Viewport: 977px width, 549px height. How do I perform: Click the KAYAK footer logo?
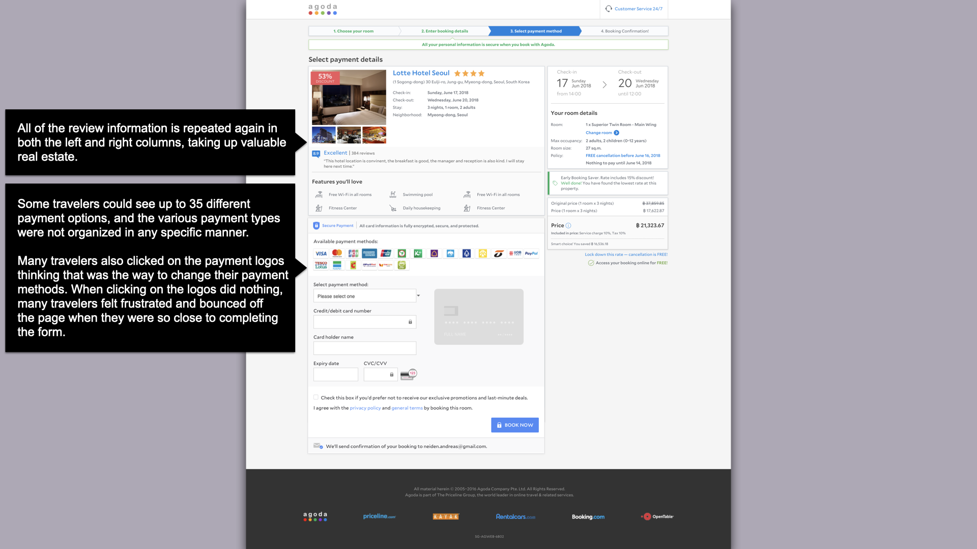(x=446, y=517)
